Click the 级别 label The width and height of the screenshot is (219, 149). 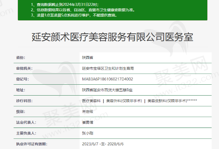[x=21, y=112]
